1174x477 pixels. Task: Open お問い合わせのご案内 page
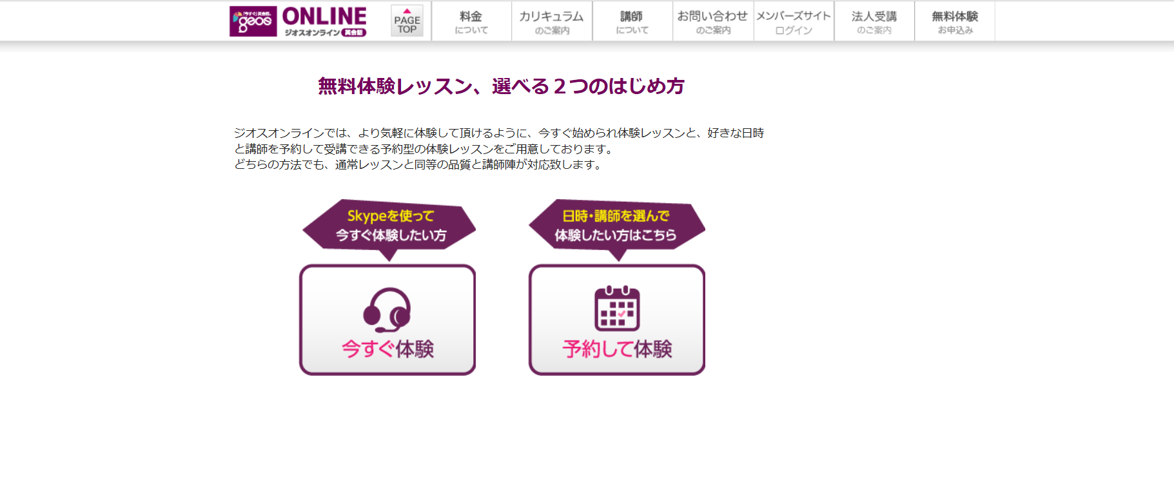point(712,22)
